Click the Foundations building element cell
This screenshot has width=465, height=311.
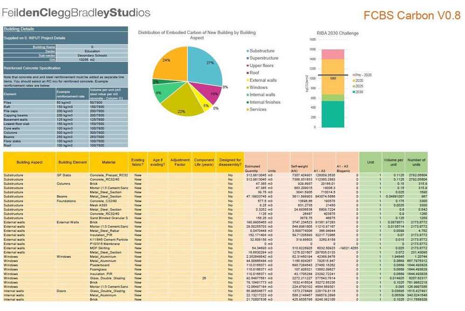click(x=72, y=201)
